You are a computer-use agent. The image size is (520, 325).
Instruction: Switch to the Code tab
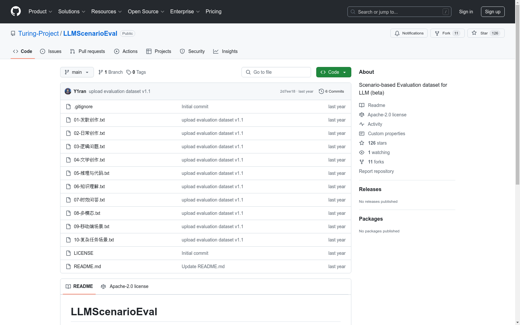point(23,51)
